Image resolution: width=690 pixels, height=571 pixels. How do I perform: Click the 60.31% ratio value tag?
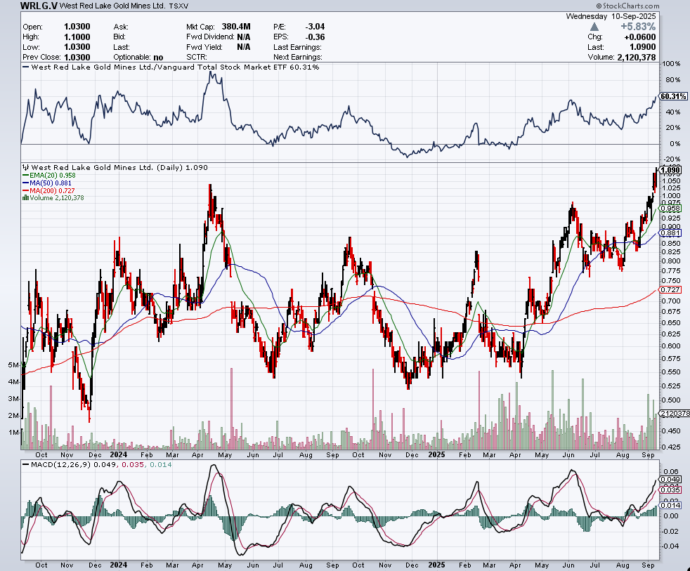pyautogui.click(x=674, y=96)
